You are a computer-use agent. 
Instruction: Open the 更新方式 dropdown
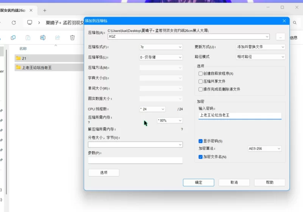[261, 47]
